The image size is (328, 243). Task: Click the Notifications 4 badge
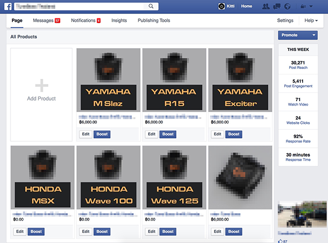click(x=98, y=20)
